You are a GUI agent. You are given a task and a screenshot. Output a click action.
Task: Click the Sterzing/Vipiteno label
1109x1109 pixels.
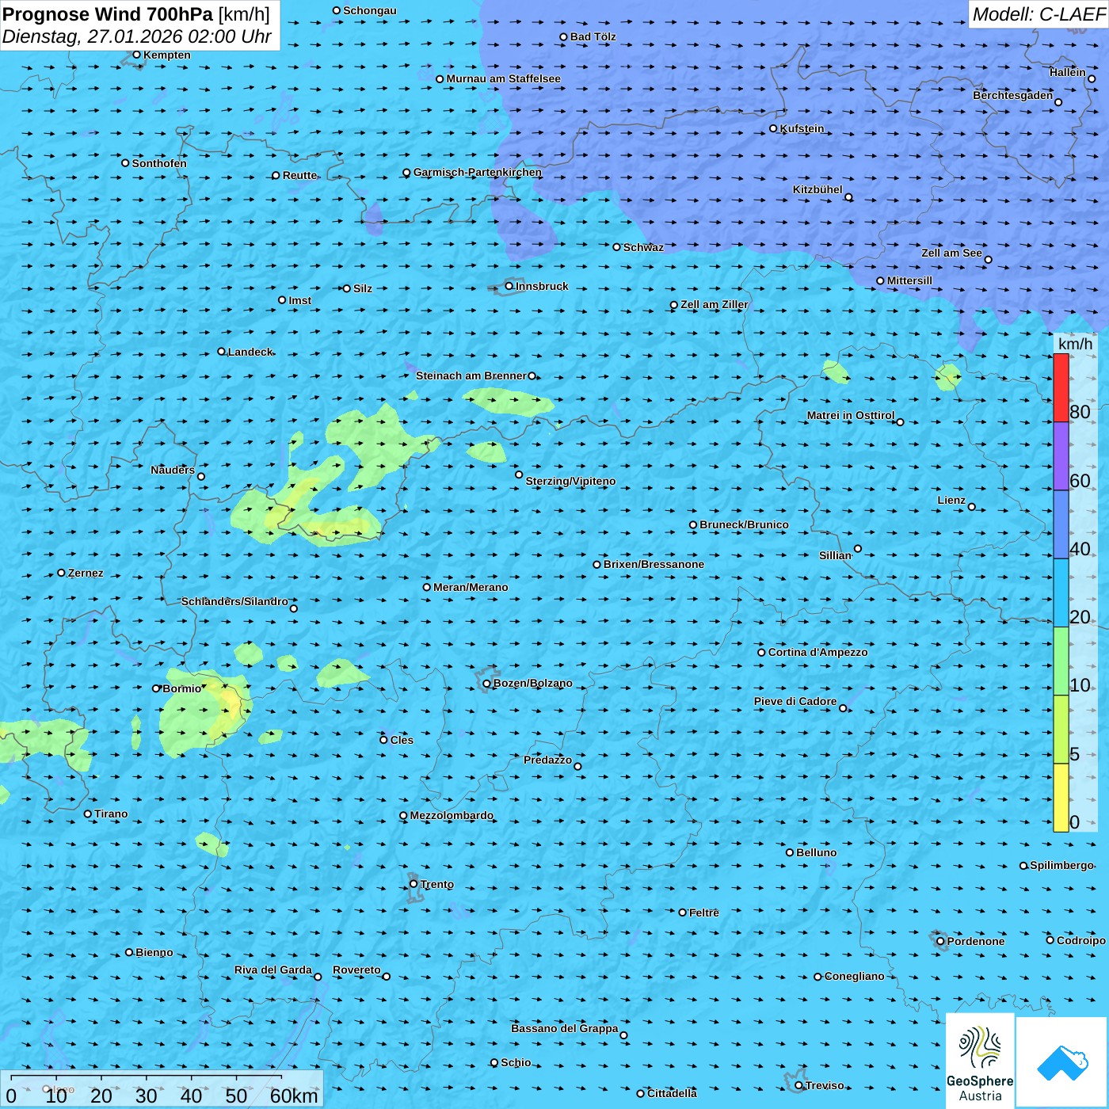point(570,481)
